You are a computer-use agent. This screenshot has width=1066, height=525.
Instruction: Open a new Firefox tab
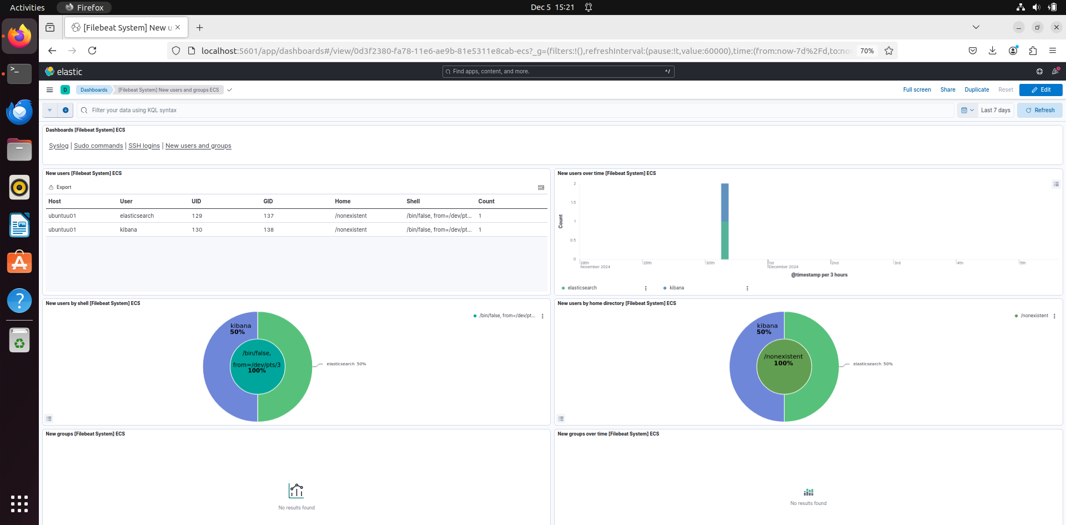tap(200, 27)
